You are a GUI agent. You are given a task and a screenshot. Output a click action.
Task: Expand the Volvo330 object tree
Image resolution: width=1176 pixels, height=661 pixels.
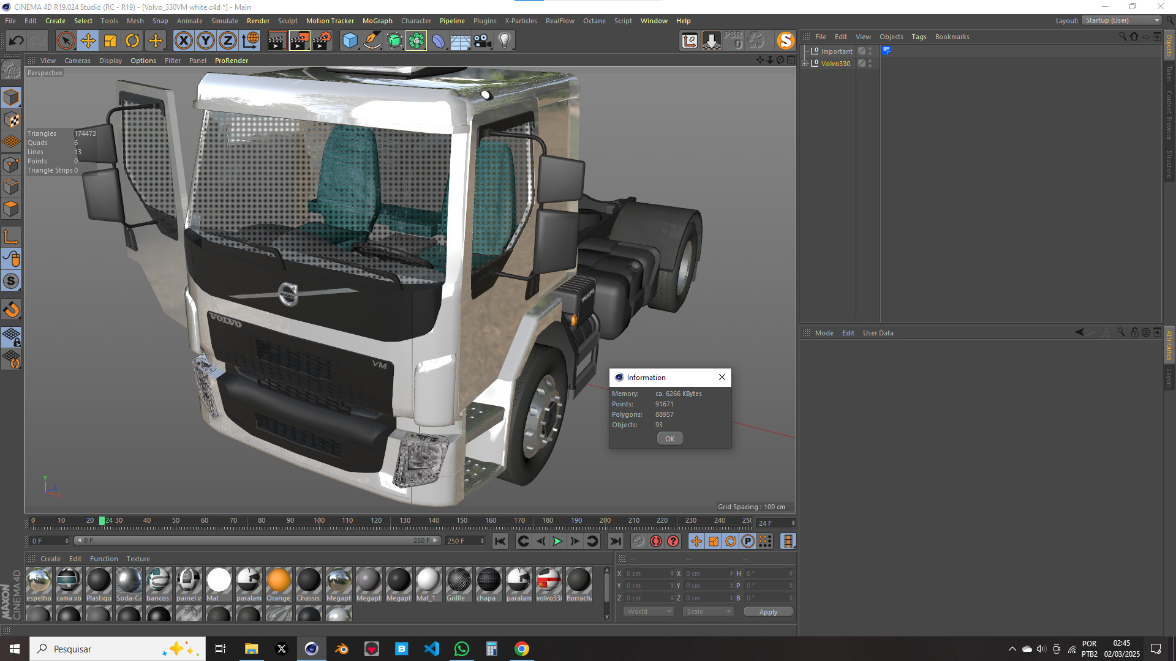pyautogui.click(x=805, y=63)
